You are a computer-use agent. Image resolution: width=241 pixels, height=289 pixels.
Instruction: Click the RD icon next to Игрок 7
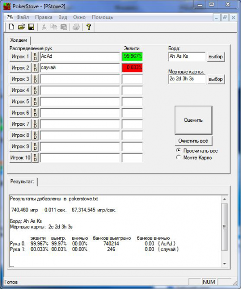tap(35, 124)
